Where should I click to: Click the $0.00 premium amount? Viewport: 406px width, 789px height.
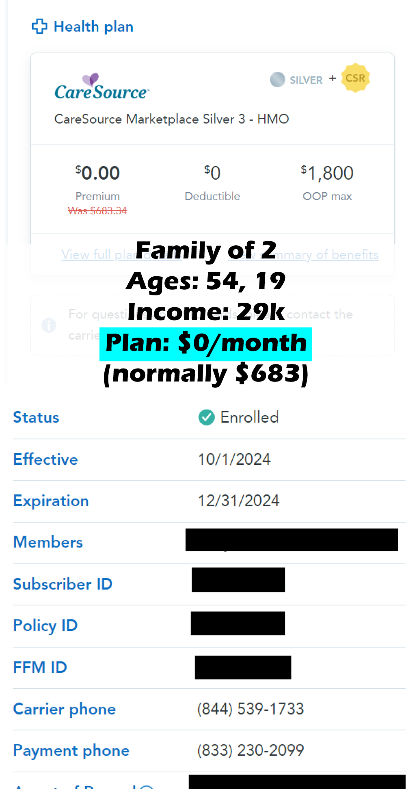coord(97,173)
